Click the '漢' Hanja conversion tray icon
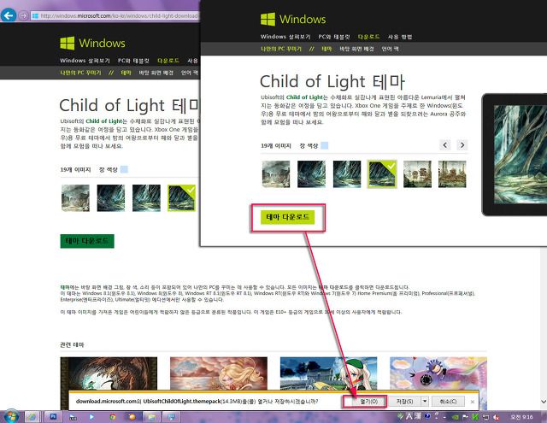The height and width of the screenshot is (423, 547). (418, 416)
